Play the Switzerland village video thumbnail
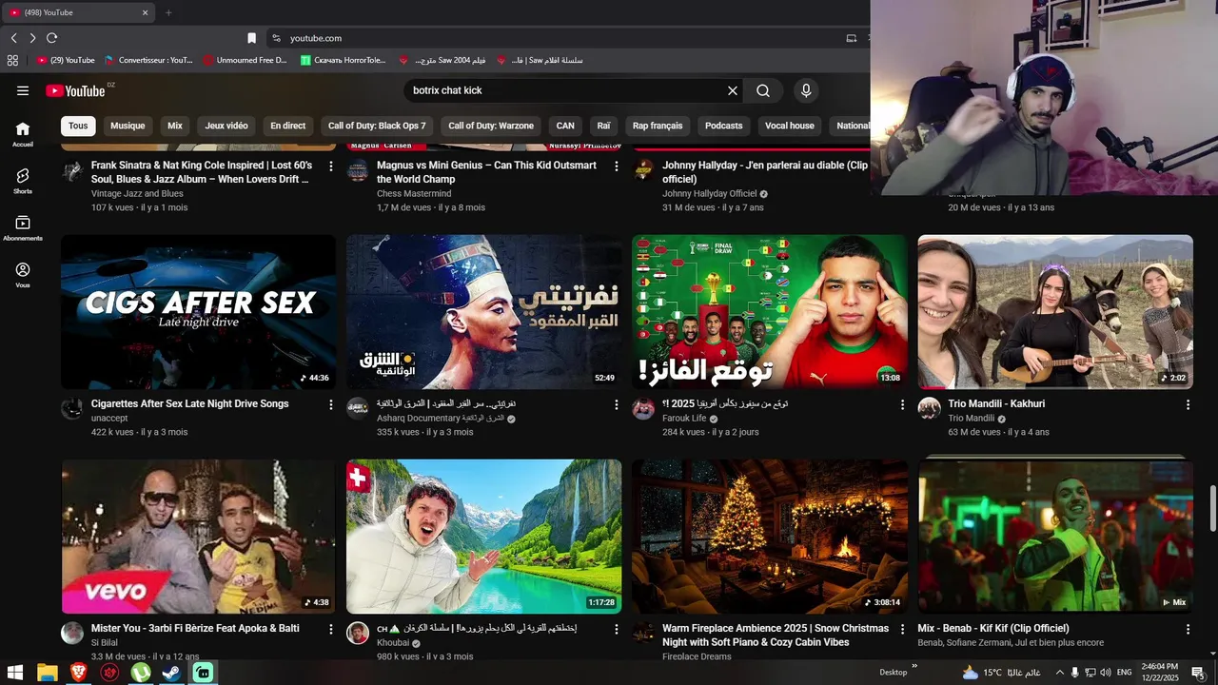 [x=483, y=537]
